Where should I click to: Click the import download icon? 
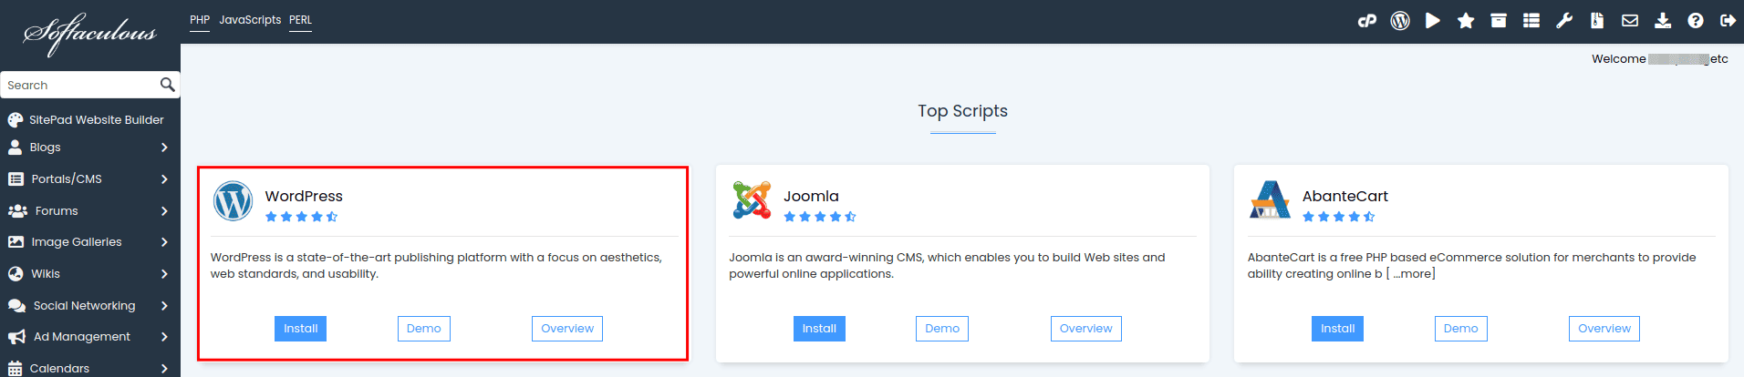coord(1663,20)
